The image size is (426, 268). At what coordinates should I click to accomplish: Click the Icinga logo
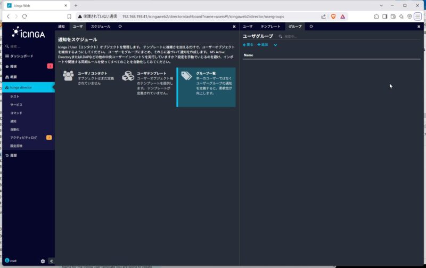click(28, 33)
